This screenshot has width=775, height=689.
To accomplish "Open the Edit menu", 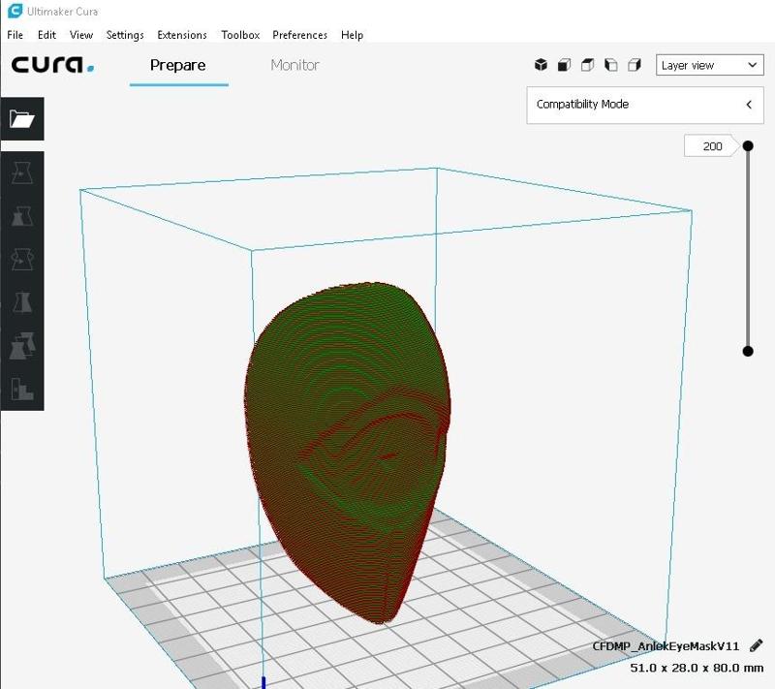I will coord(46,35).
